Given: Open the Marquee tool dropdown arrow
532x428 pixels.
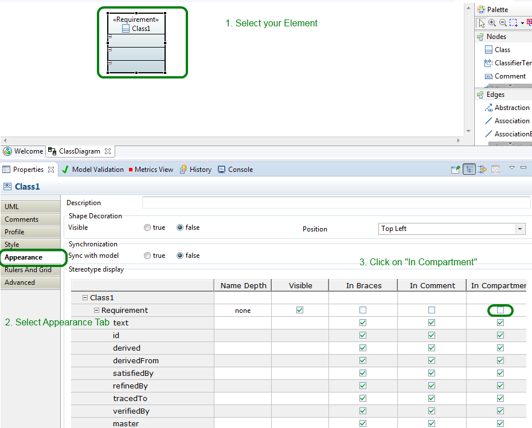Looking at the screenshot, I should [522, 23].
